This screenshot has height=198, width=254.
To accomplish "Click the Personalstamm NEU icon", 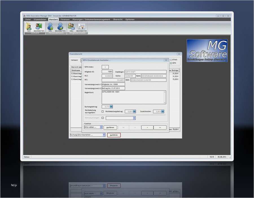I will (50, 27).
